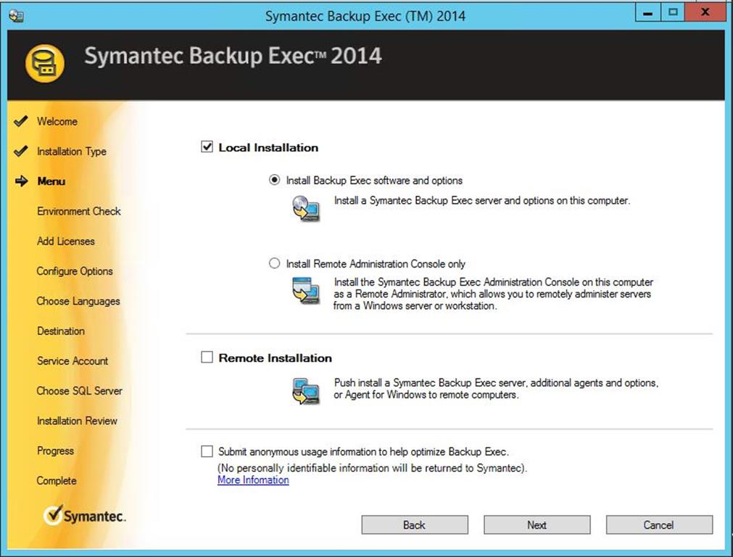Select the Choose Languages step
This screenshot has height=557, width=733.
click(78, 301)
